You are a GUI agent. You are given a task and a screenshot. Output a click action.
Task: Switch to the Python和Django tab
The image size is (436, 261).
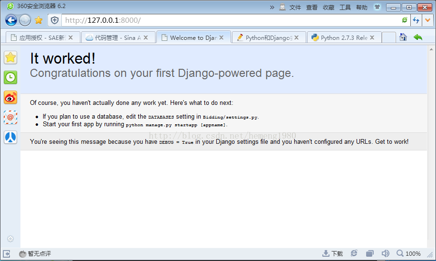268,37
